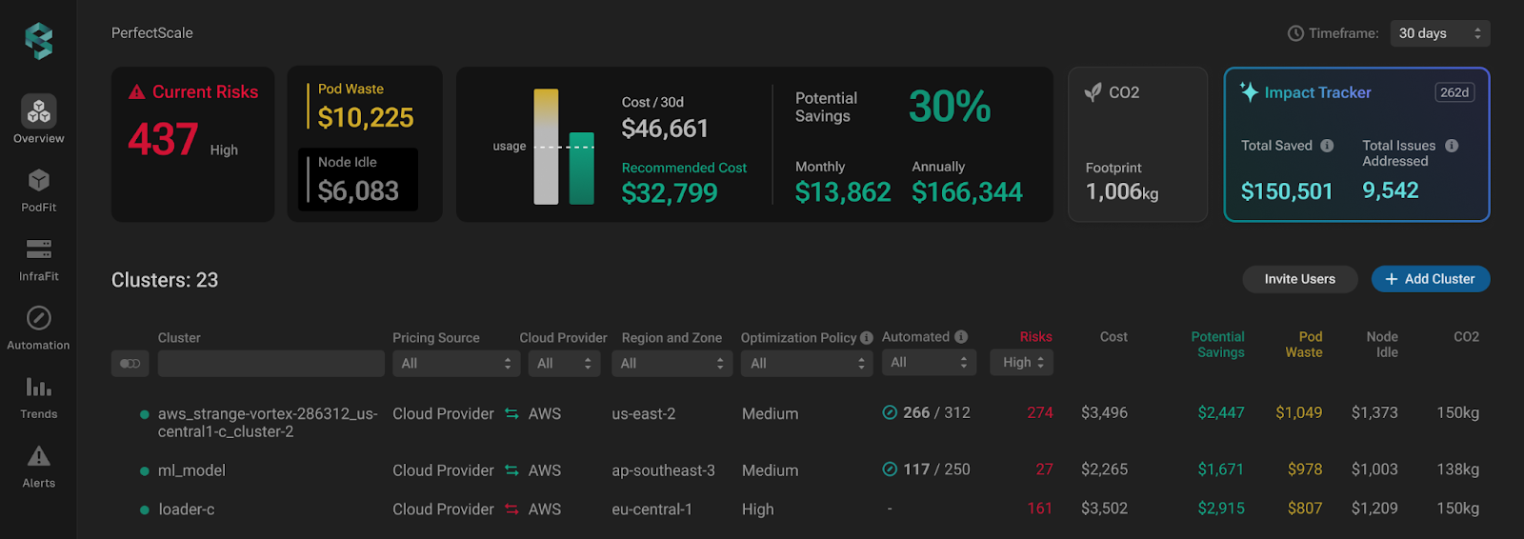The width and height of the screenshot is (1524, 539).
Task: Click the Cost column header
Action: click(x=1113, y=337)
